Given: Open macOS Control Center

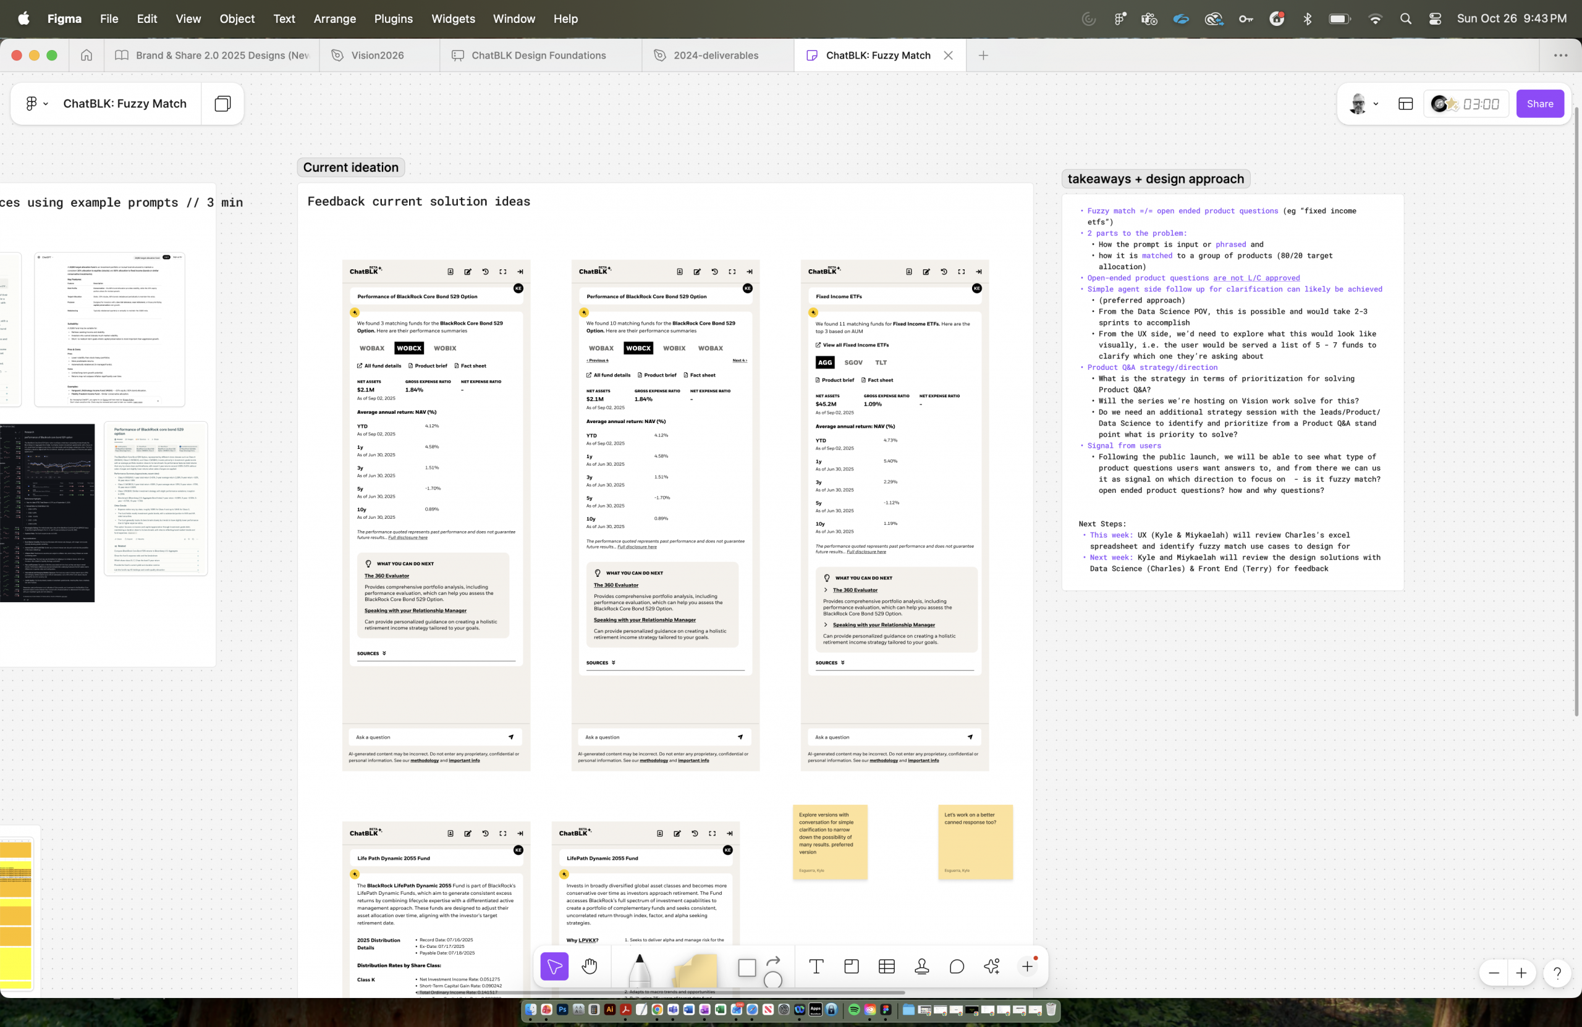Looking at the screenshot, I should [x=1435, y=19].
